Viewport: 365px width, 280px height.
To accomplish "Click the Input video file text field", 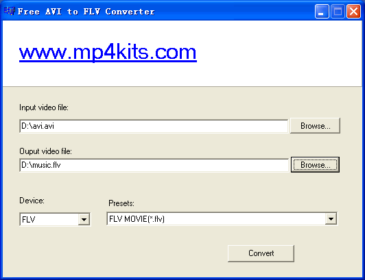I will coord(154,126).
